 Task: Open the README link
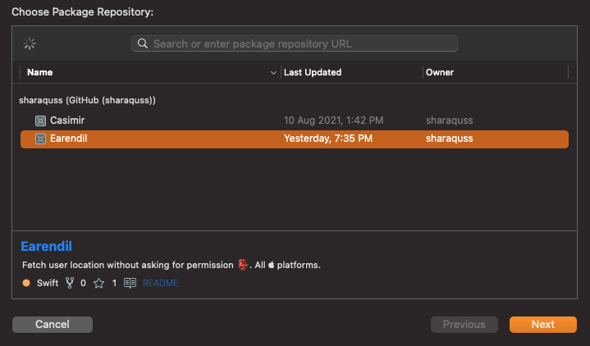pos(160,283)
